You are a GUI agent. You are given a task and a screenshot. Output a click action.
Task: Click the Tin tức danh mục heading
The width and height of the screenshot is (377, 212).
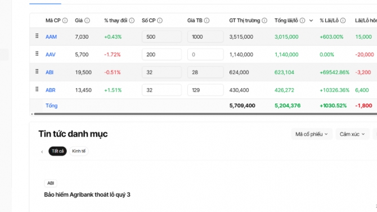coord(73,134)
